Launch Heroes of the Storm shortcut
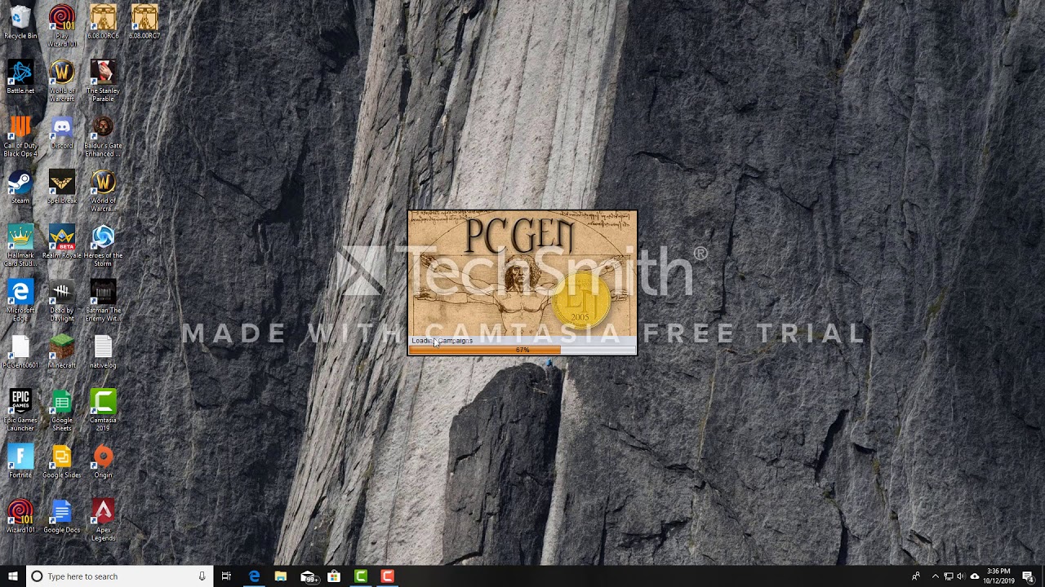The width and height of the screenshot is (1045, 587). (103, 245)
